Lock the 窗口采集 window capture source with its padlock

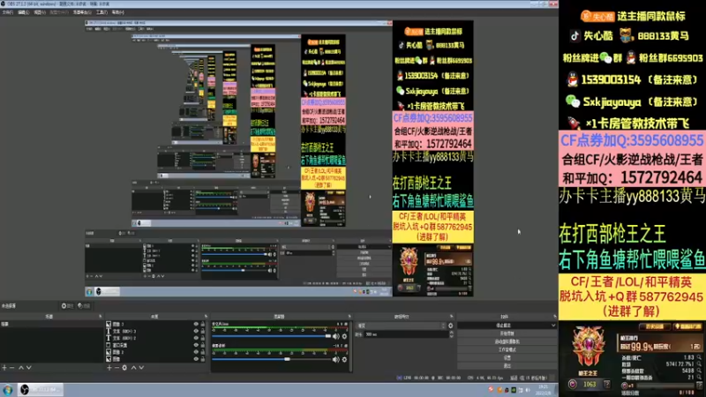click(x=203, y=345)
